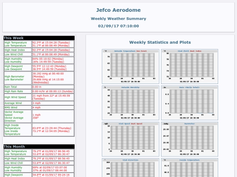The height and width of the screenshot is (177, 237).
Task: Select the monthly Low Humidity value 37%
Action: [x=50, y=170]
